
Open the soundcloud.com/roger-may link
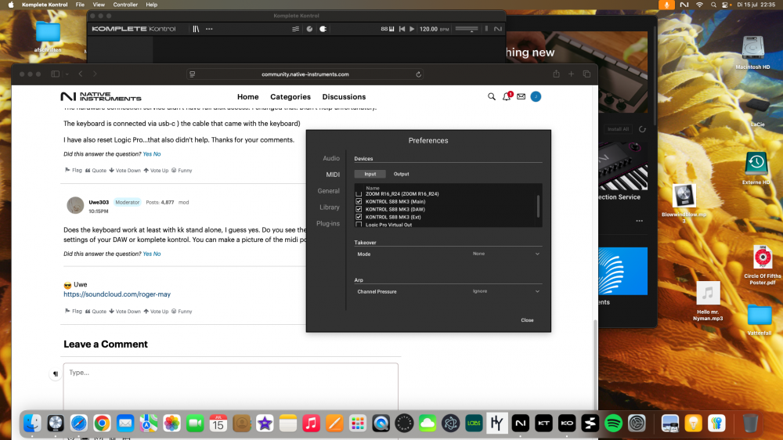[117, 294]
